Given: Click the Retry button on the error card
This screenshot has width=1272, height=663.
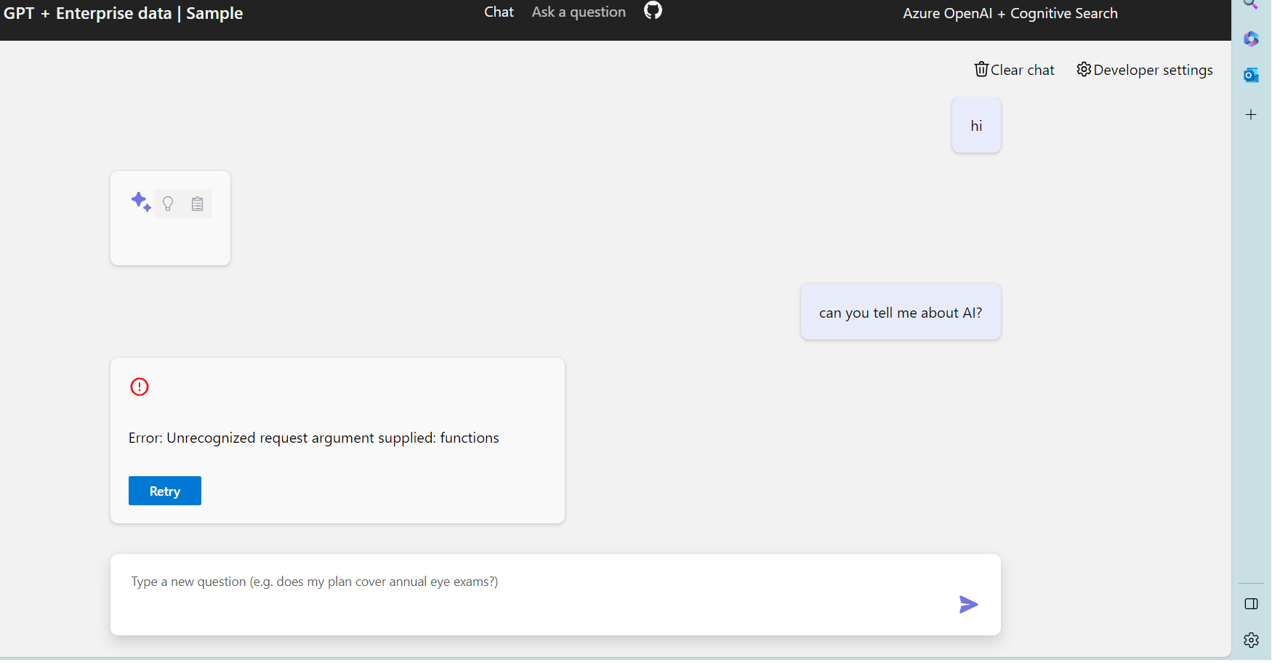Looking at the screenshot, I should pos(164,491).
